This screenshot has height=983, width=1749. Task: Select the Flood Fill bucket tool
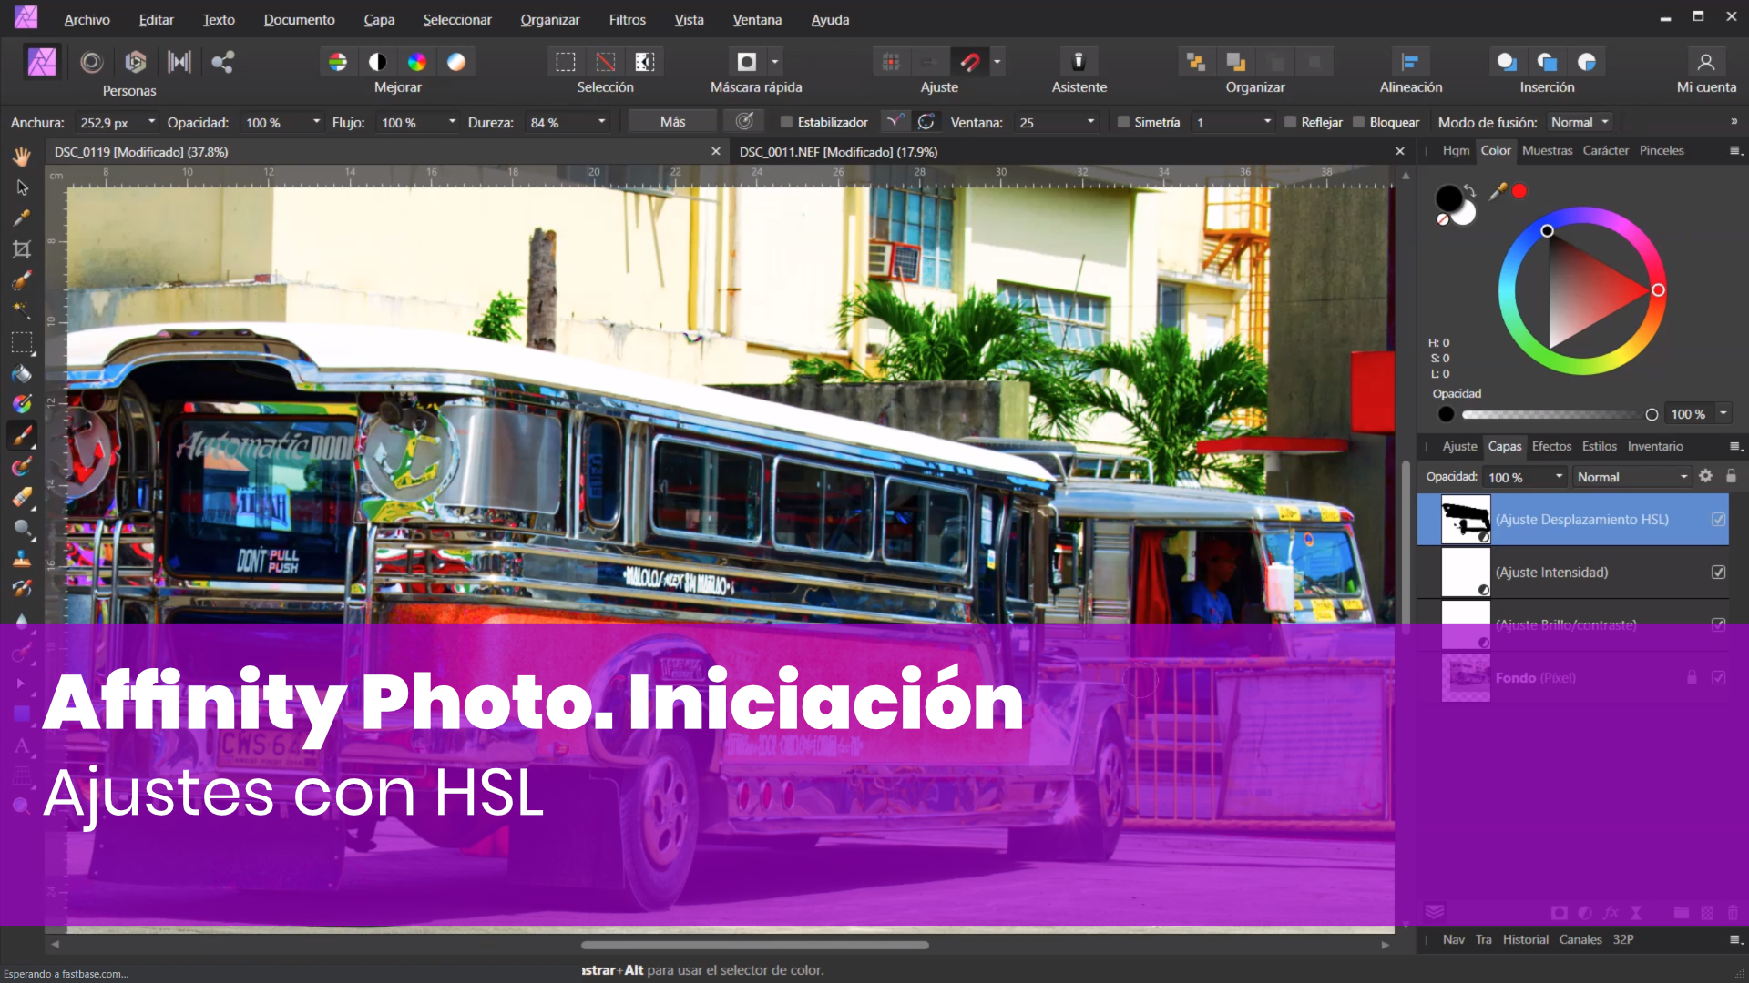(x=22, y=373)
